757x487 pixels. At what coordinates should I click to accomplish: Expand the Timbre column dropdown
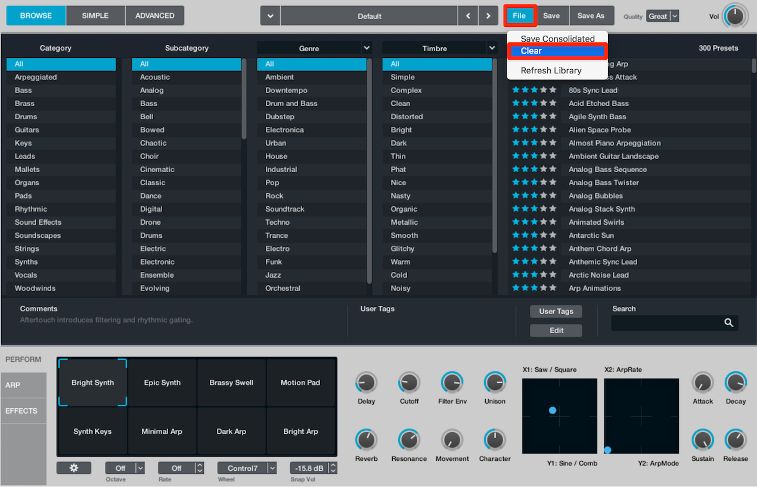(492, 48)
